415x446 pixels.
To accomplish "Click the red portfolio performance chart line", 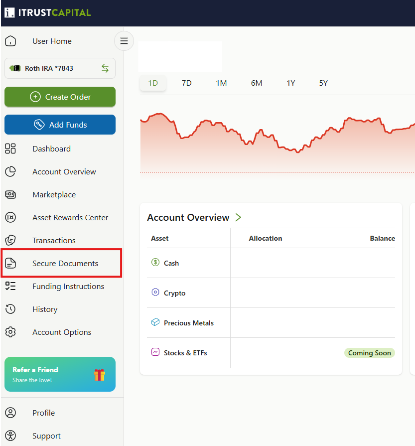I will point(277,133).
